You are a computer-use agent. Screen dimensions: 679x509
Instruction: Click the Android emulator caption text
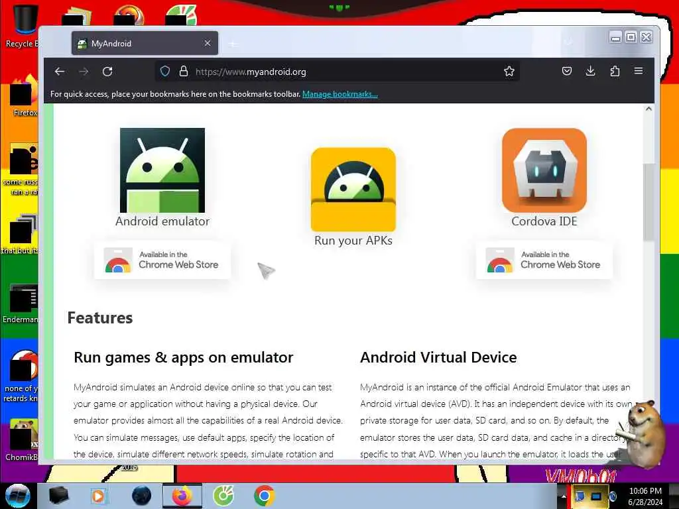coord(162,221)
